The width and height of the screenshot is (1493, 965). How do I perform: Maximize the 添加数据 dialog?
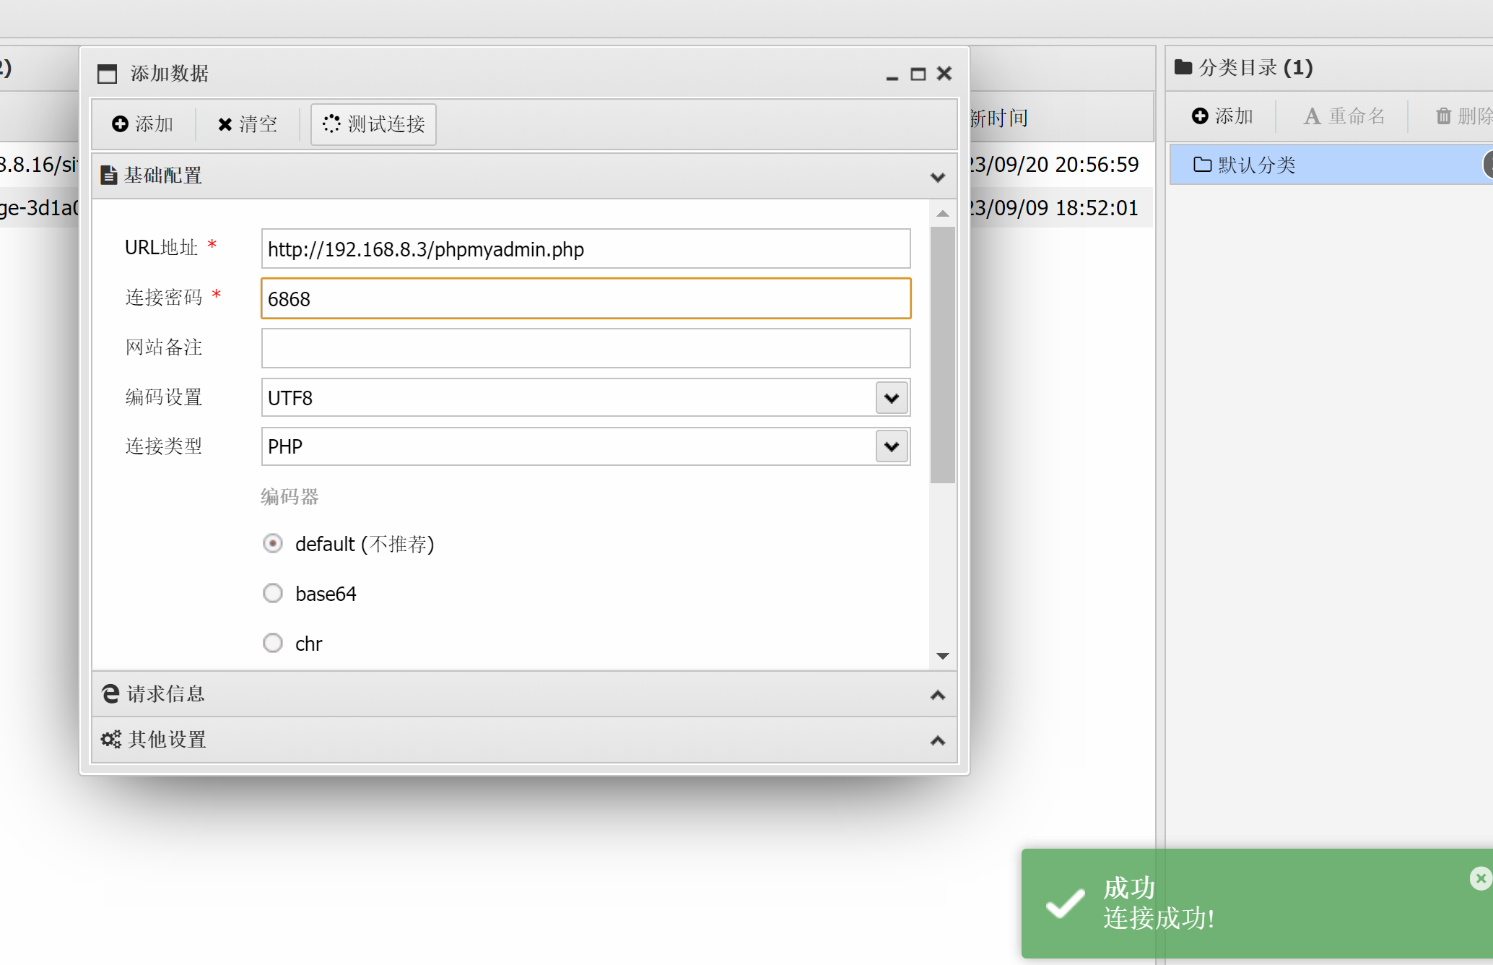pyautogui.click(x=918, y=74)
